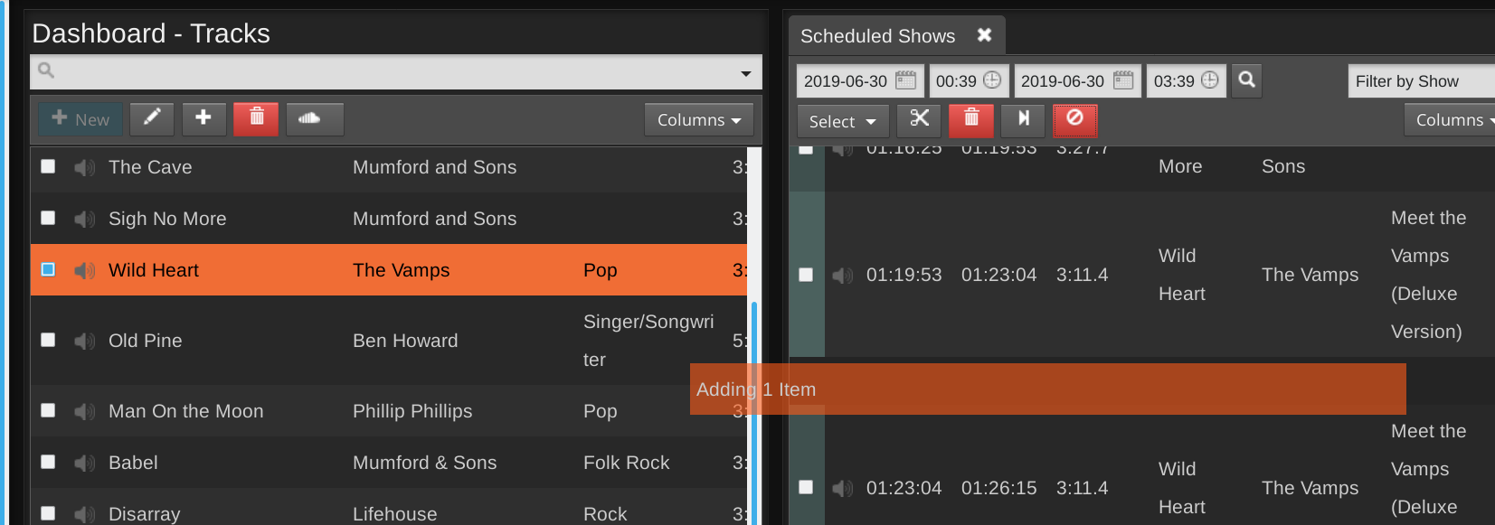The width and height of the screenshot is (1495, 525).
Task: Expand the Select dropdown in Scheduled Shows
Action: coord(842,121)
